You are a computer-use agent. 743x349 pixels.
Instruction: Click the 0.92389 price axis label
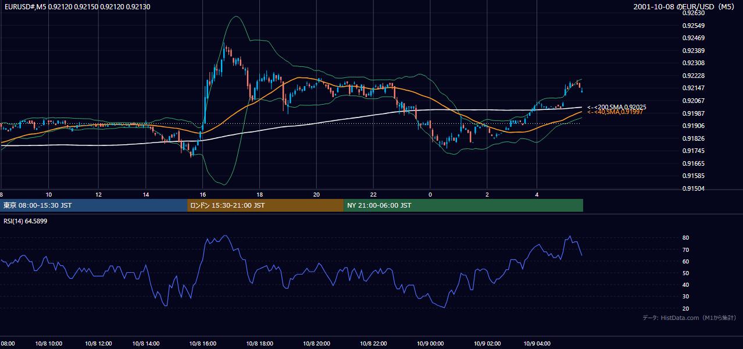click(693, 51)
